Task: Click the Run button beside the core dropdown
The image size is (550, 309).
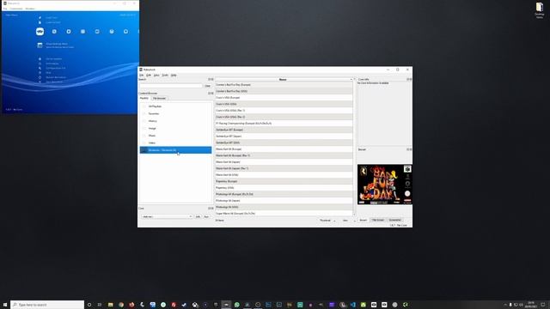Action: 206,216
